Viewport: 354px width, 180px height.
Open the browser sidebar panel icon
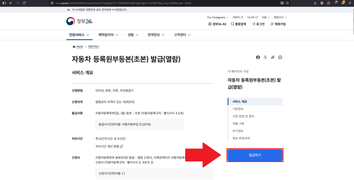coord(4,3)
